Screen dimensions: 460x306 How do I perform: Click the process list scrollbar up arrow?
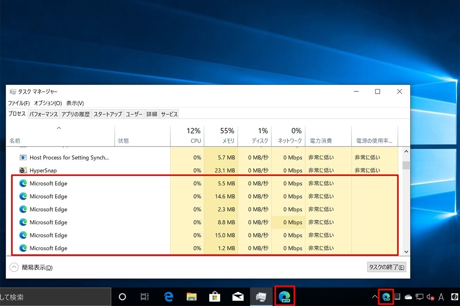[406, 151]
